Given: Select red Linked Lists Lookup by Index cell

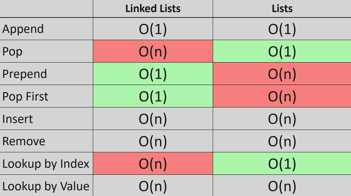Looking at the screenshot, I should pyautogui.click(x=153, y=163).
